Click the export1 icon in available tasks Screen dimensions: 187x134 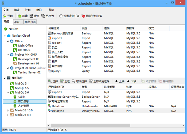click(x=50, y=38)
